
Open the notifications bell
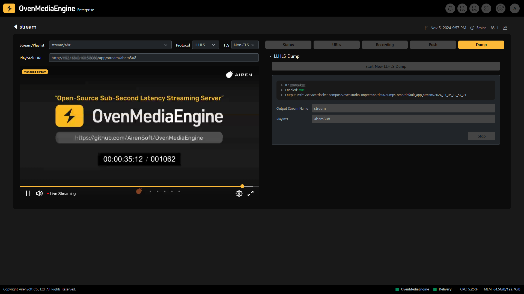450,8
